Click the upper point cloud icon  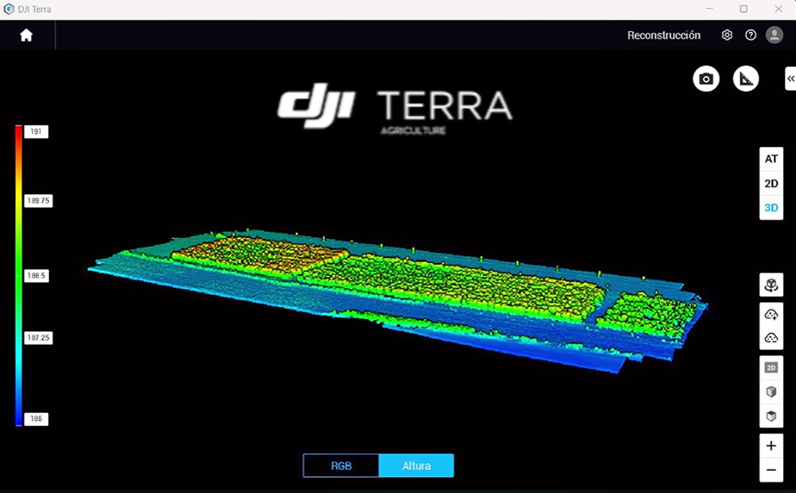click(x=771, y=315)
